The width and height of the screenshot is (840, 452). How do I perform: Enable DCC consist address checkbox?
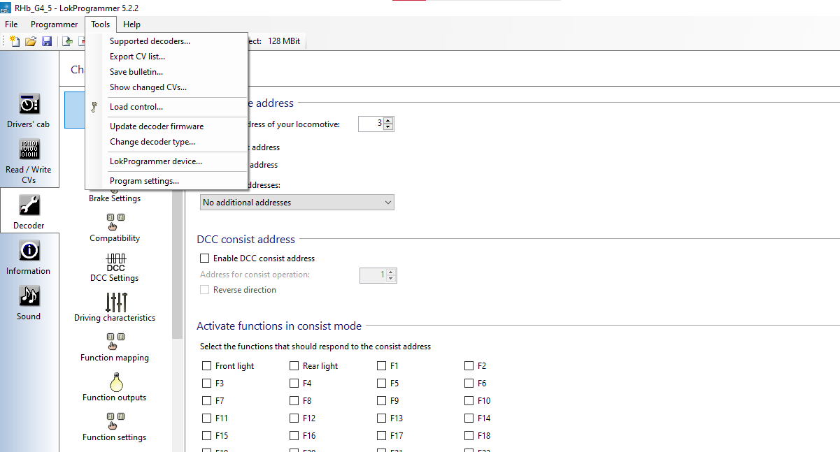pos(205,258)
